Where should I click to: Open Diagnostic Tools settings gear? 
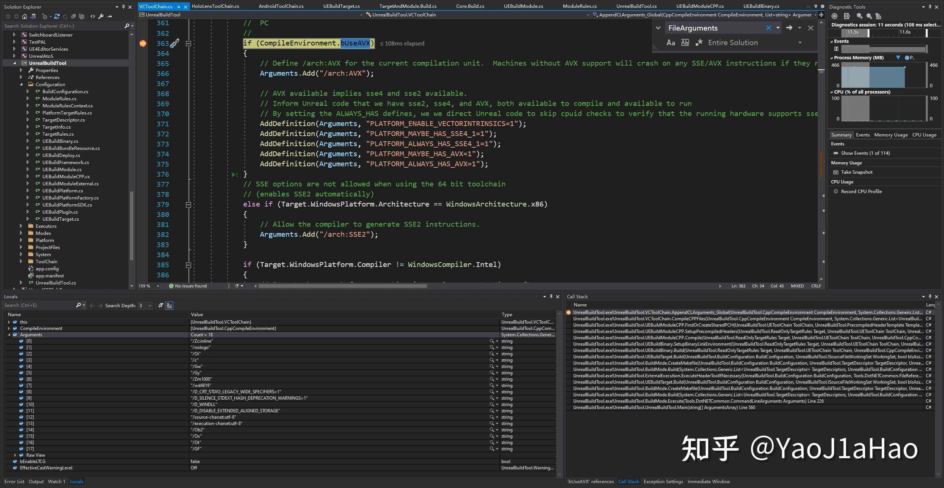pos(834,16)
